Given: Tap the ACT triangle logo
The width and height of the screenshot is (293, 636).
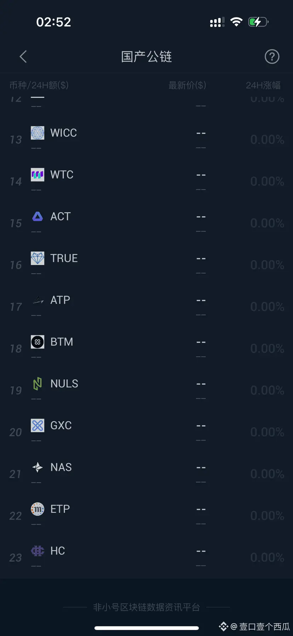Looking at the screenshot, I should click(38, 216).
